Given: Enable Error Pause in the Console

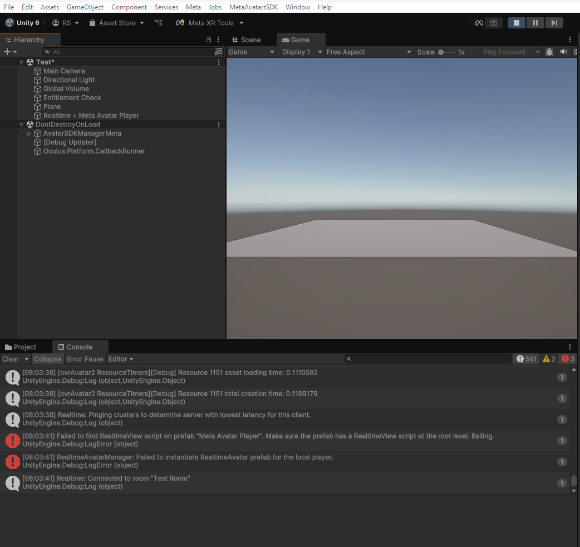Looking at the screenshot, I should (x=85, y=359).
